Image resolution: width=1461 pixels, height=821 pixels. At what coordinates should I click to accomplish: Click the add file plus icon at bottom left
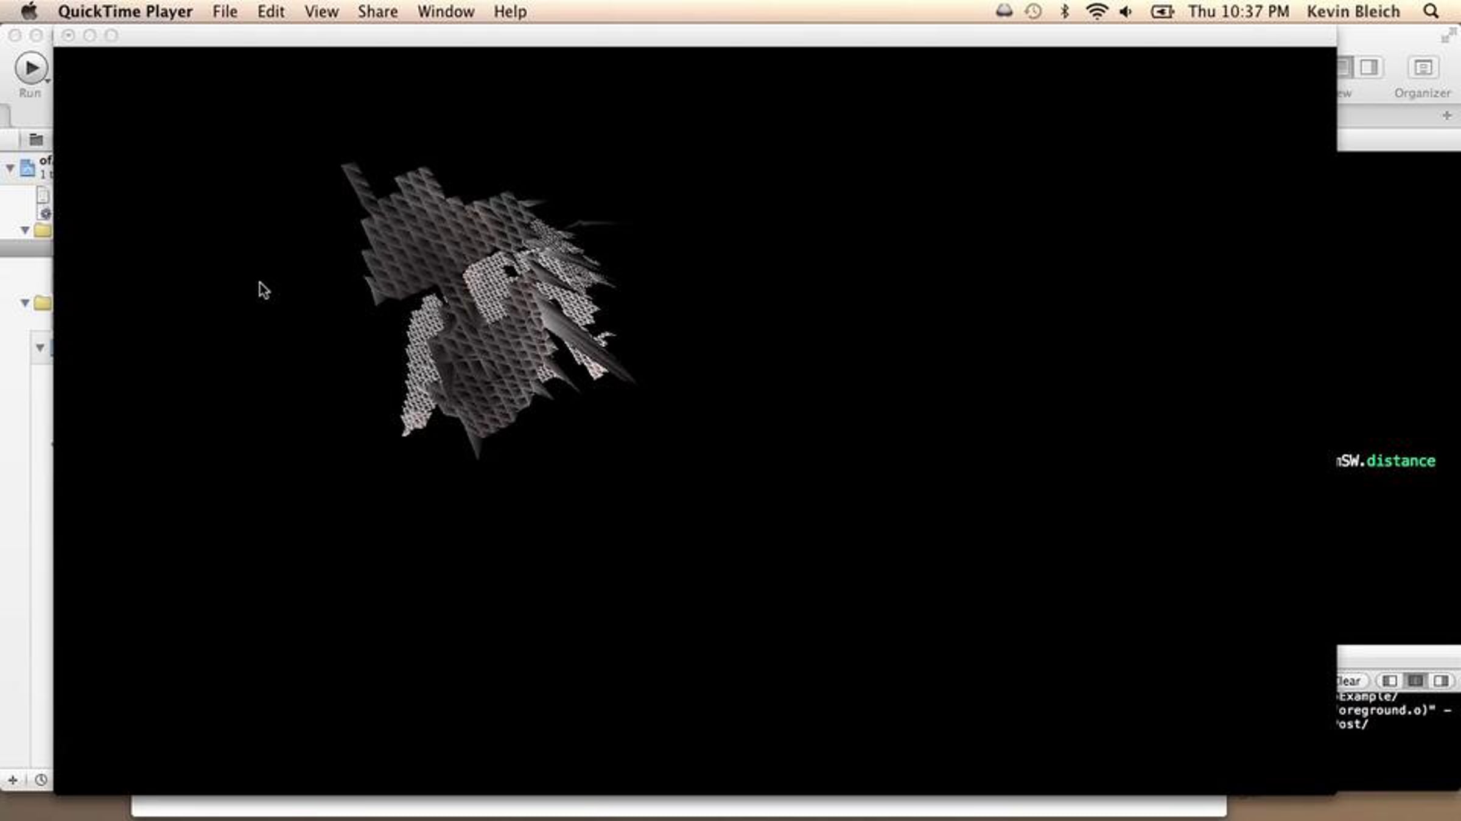coord(12,780)
